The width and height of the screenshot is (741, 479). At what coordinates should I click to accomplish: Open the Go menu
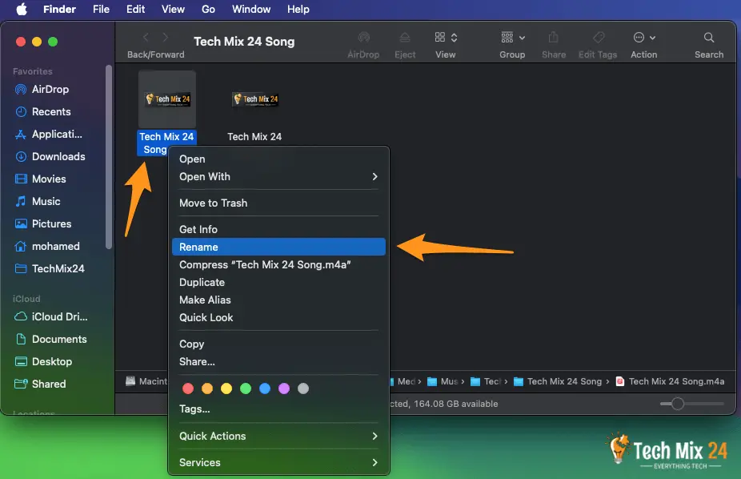point(208,9)
